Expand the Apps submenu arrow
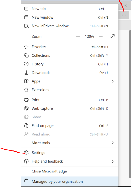This screenshot has height=187, width=132. click(x=113, y=81)
